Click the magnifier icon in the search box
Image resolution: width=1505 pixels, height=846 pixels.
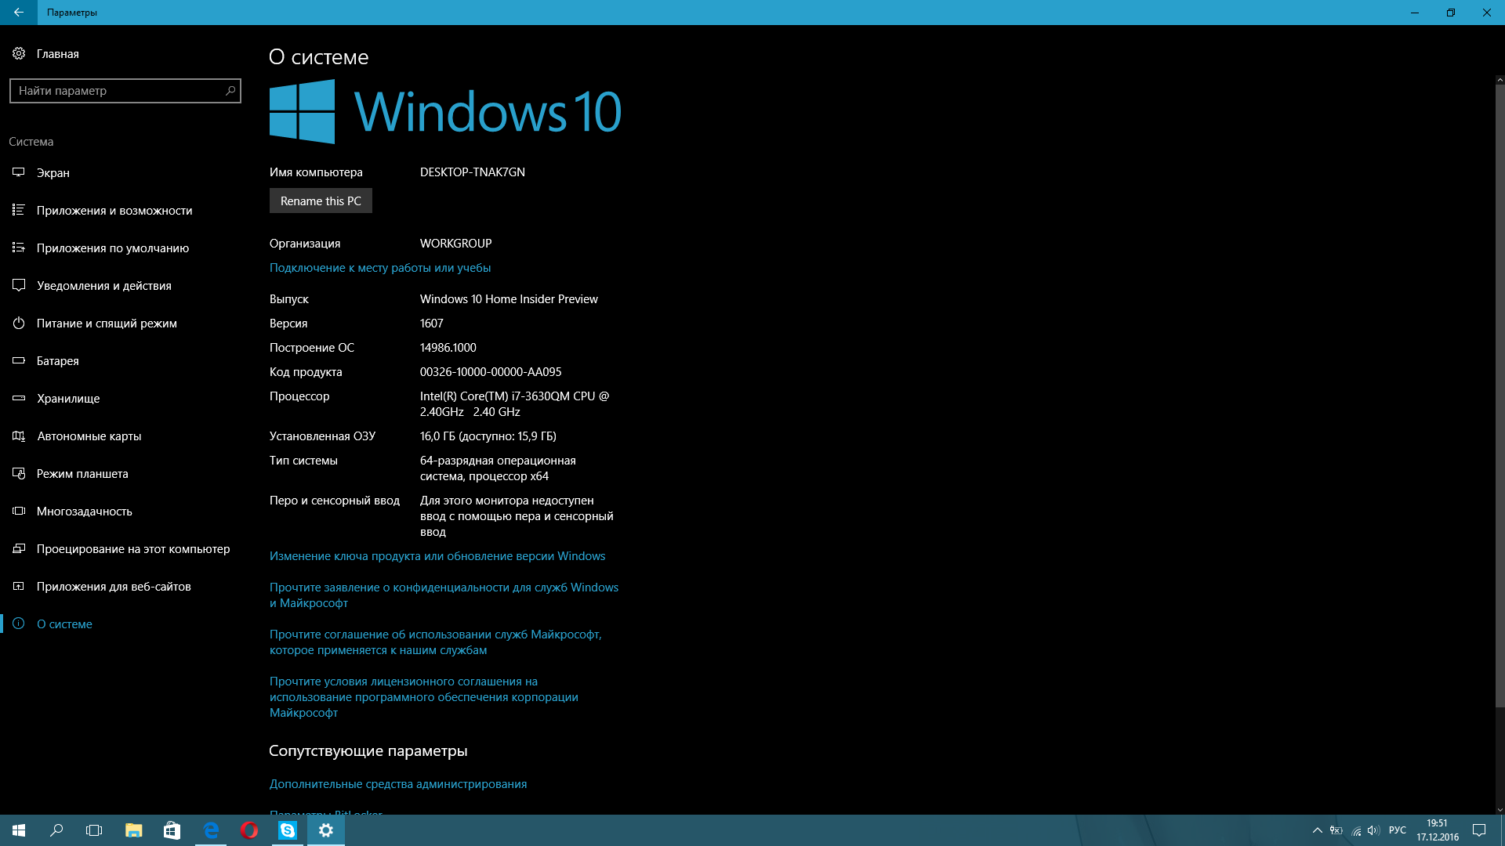click(x=230, y=91)
